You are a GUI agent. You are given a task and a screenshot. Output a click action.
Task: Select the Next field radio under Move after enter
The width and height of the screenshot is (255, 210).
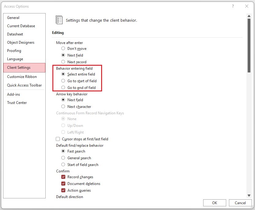[x=63, y=55]
